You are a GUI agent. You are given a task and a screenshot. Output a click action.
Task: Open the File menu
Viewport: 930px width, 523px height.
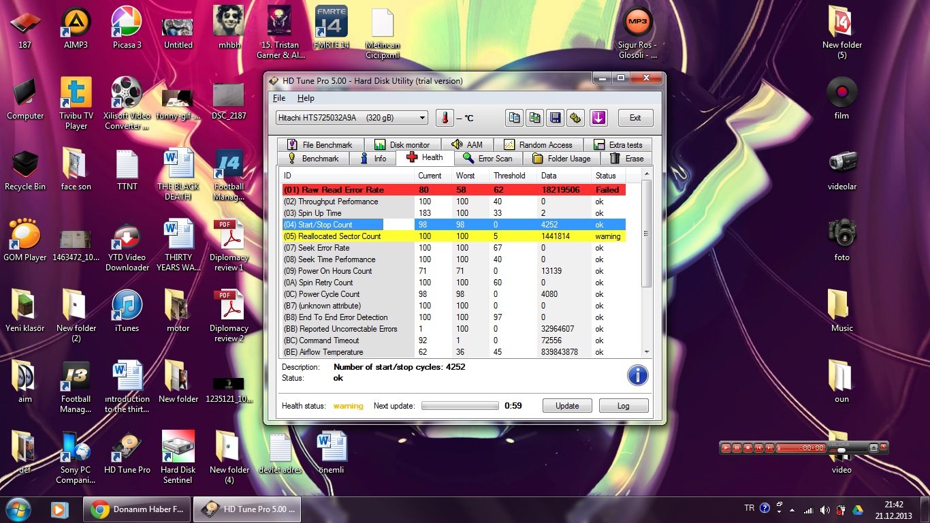pyautogui.click(x=279, y=98)
